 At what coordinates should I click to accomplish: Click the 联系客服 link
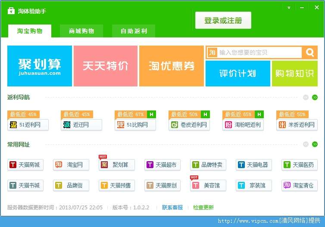[x=172, y=207]
